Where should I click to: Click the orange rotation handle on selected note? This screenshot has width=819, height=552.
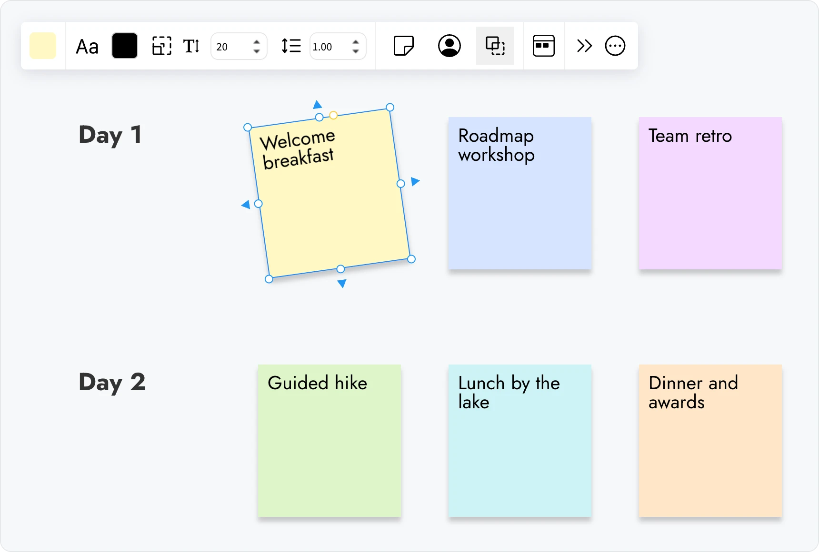click(334, 115)
